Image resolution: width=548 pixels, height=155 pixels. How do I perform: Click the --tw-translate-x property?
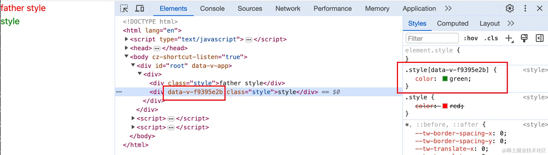coord(444,149)
